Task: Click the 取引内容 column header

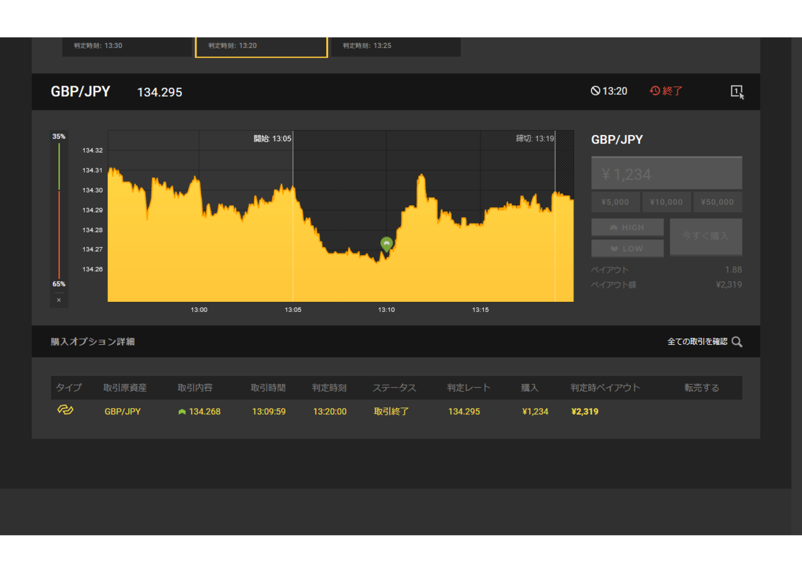Action: click(195, 388)
